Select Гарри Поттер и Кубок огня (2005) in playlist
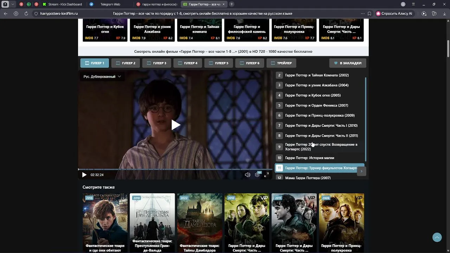 click(x=319, y=95)
